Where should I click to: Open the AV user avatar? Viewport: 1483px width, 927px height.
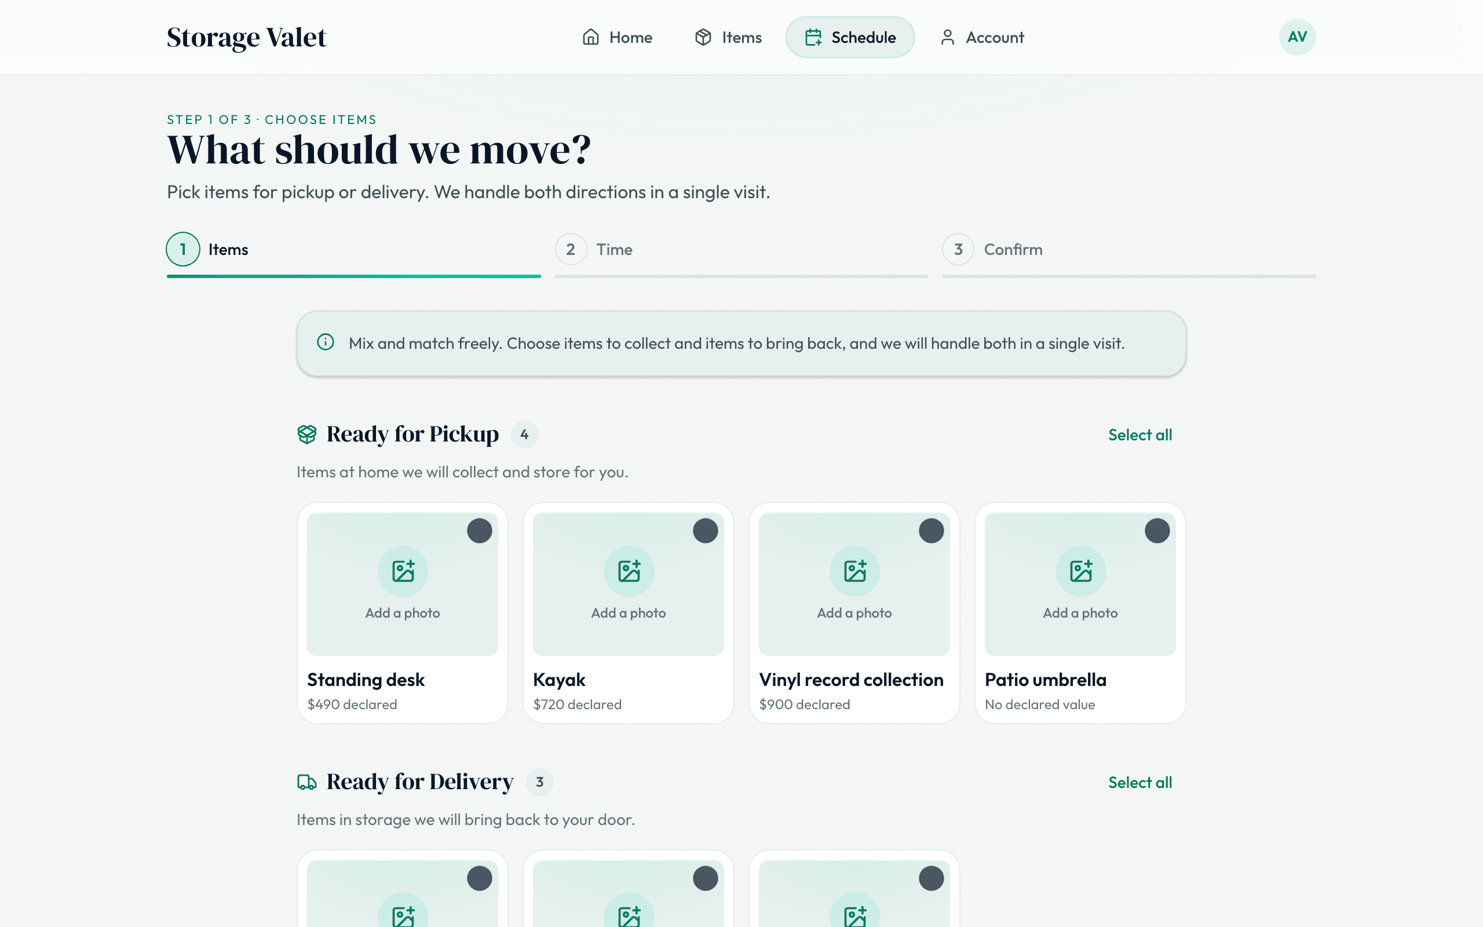pyautogui.click(x=1296, y=37)
